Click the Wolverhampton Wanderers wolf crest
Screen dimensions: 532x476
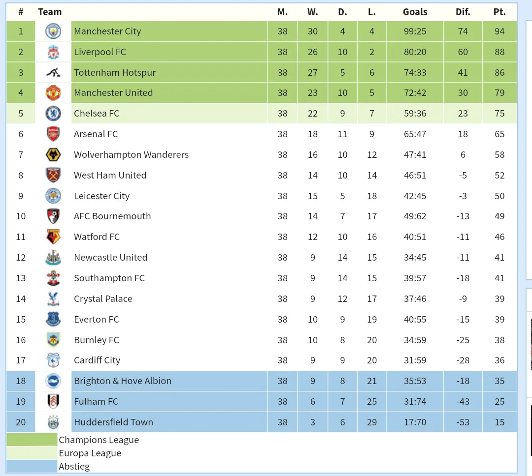click(x=53, y=155)
